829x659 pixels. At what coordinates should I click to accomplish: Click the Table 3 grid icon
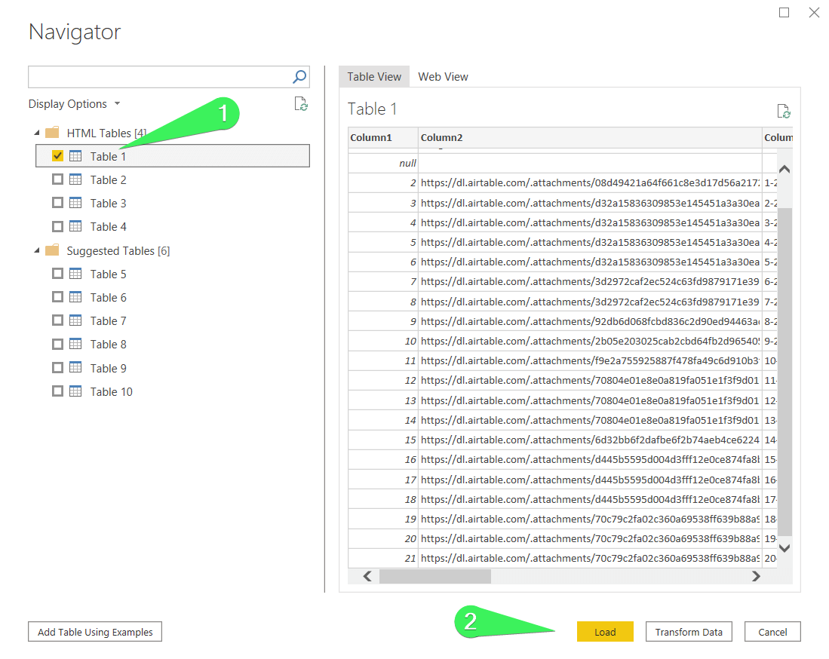[75, 202]
